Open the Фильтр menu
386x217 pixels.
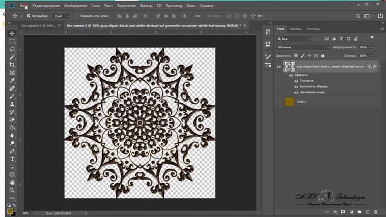(146, 5)
